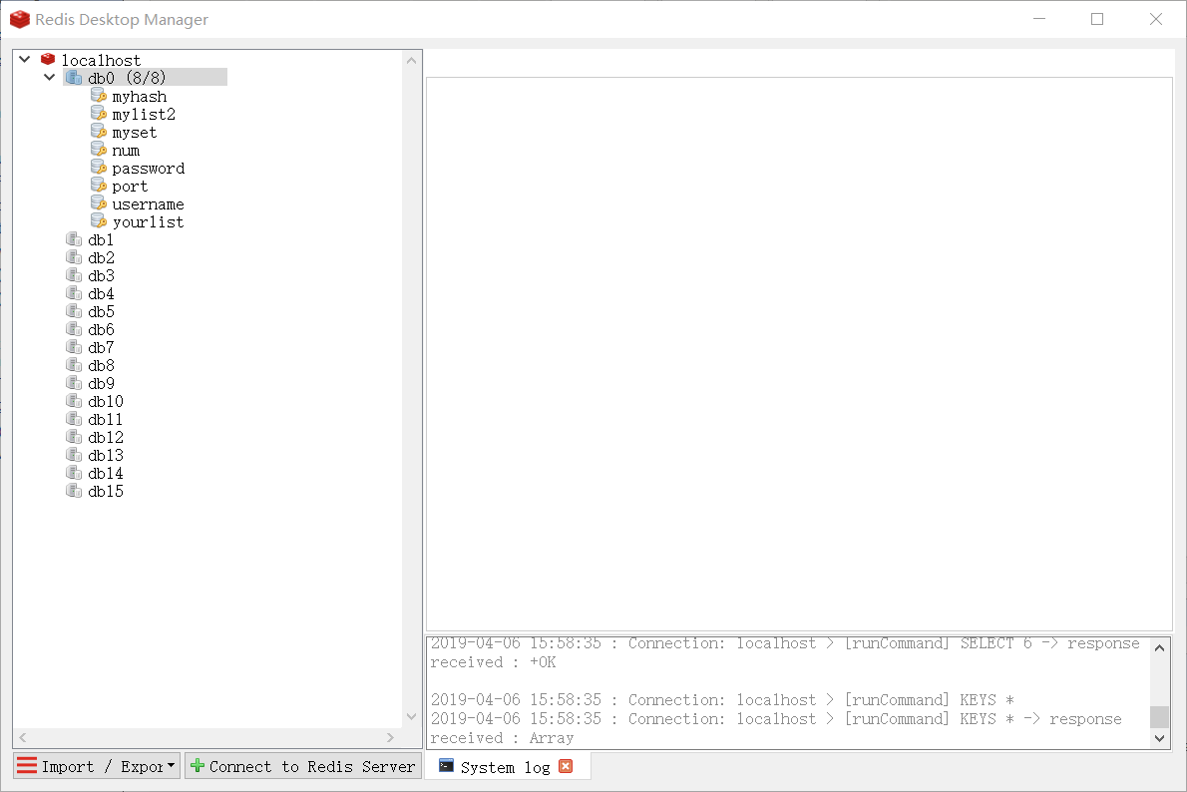Maximize the Redis Desktop Manager window

click(x=1097, y=19)
